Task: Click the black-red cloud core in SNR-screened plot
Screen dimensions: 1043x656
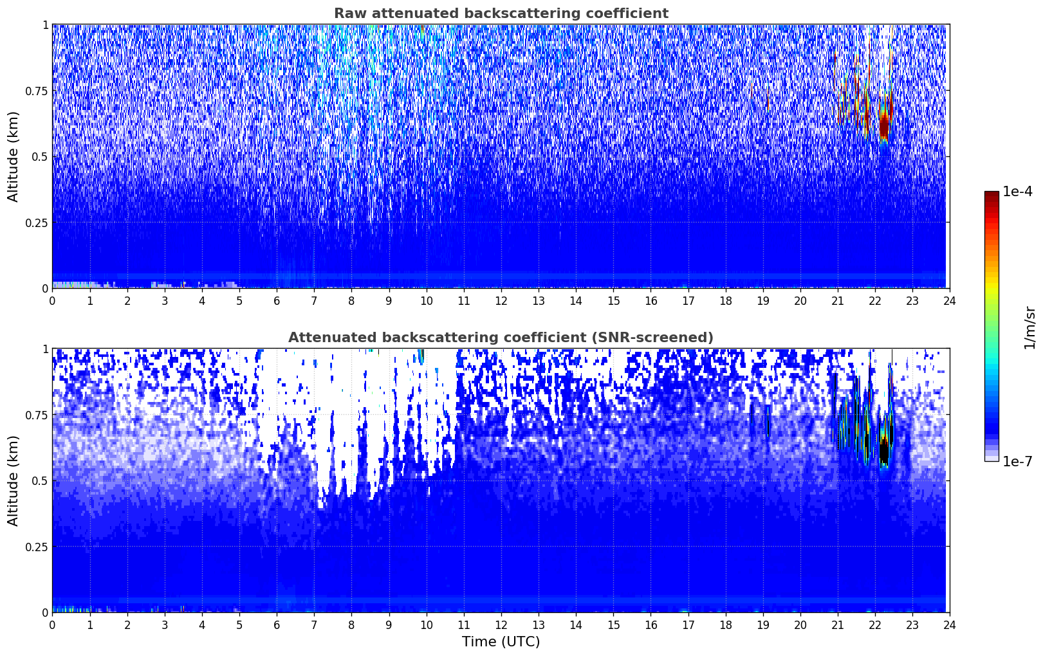Action: tap(884, 452)
